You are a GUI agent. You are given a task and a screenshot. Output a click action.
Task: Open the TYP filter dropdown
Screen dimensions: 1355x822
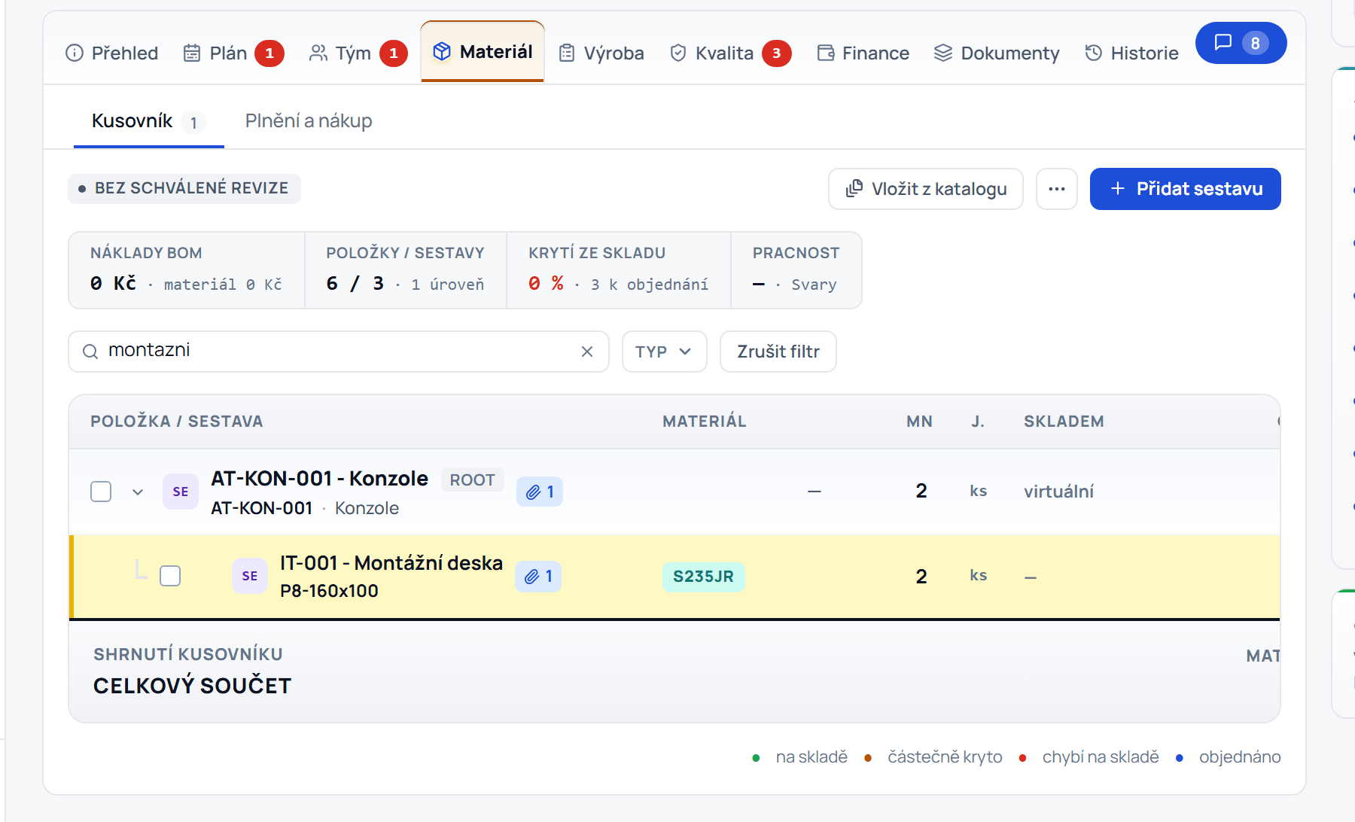(x=665, y=352)
